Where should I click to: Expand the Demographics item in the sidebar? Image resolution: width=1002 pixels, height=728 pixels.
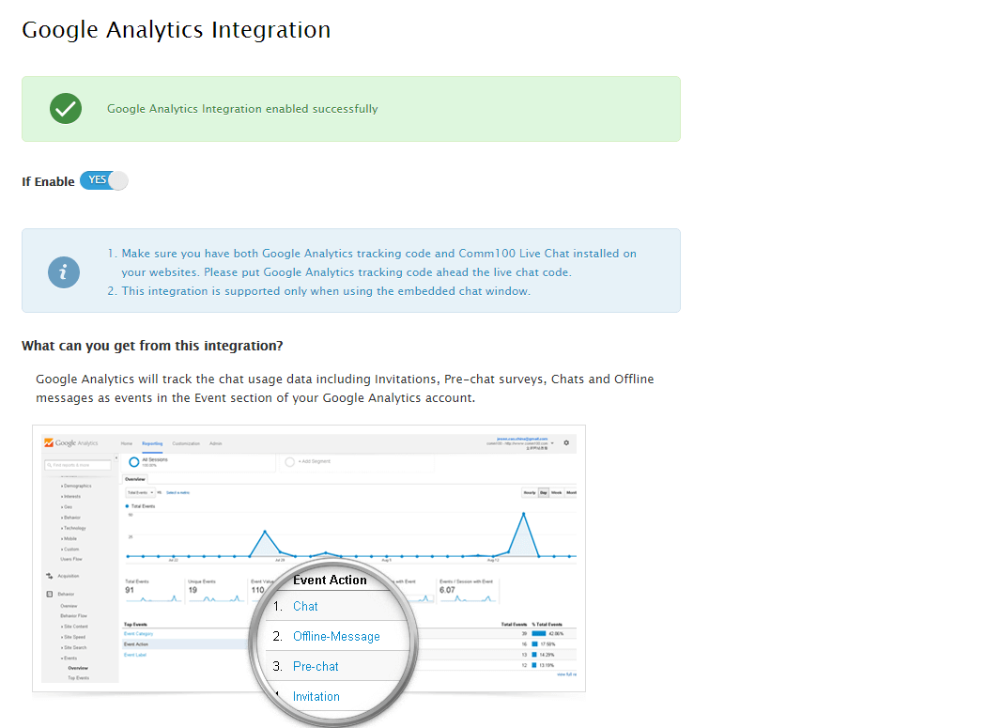coord(76,486)
